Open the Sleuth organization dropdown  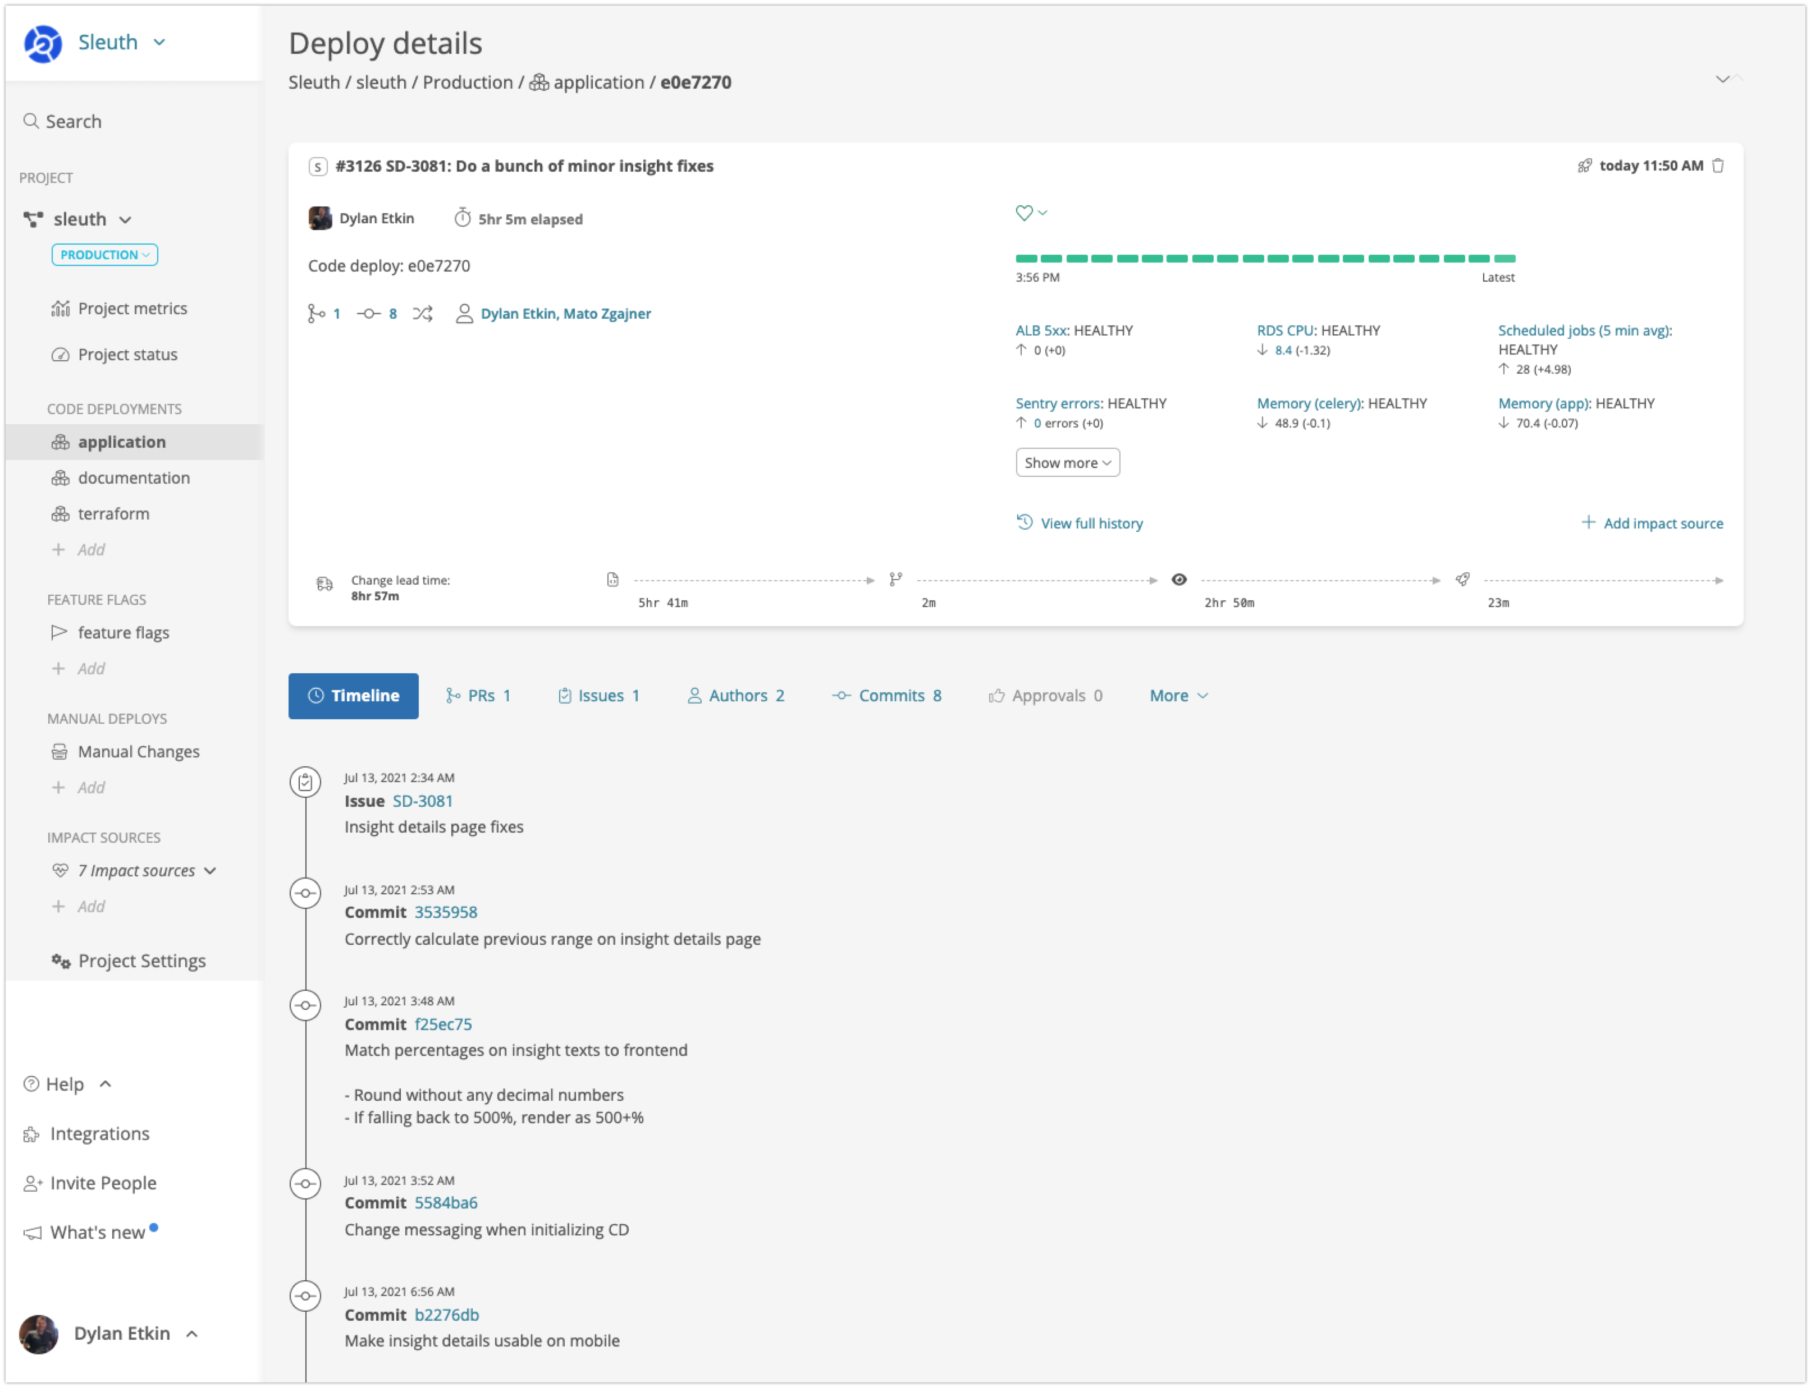coord(121,42)
